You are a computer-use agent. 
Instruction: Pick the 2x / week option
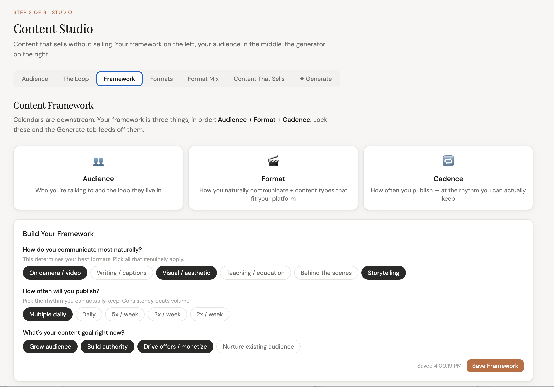[x=210, y=314]
